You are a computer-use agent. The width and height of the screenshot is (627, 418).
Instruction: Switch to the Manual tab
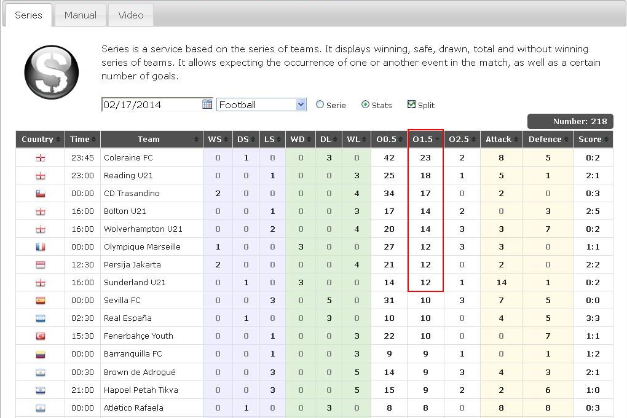81,15
